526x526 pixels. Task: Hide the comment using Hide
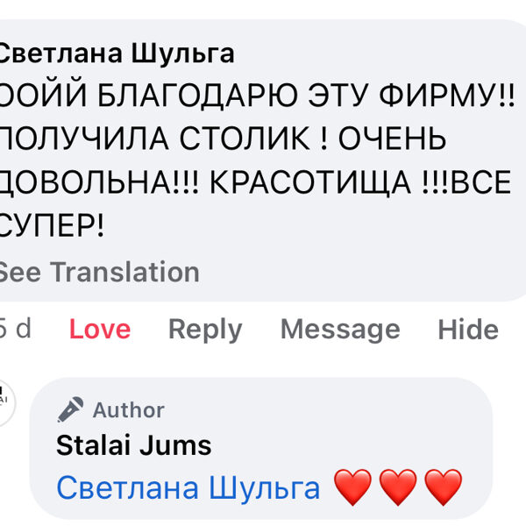(468, 330)
